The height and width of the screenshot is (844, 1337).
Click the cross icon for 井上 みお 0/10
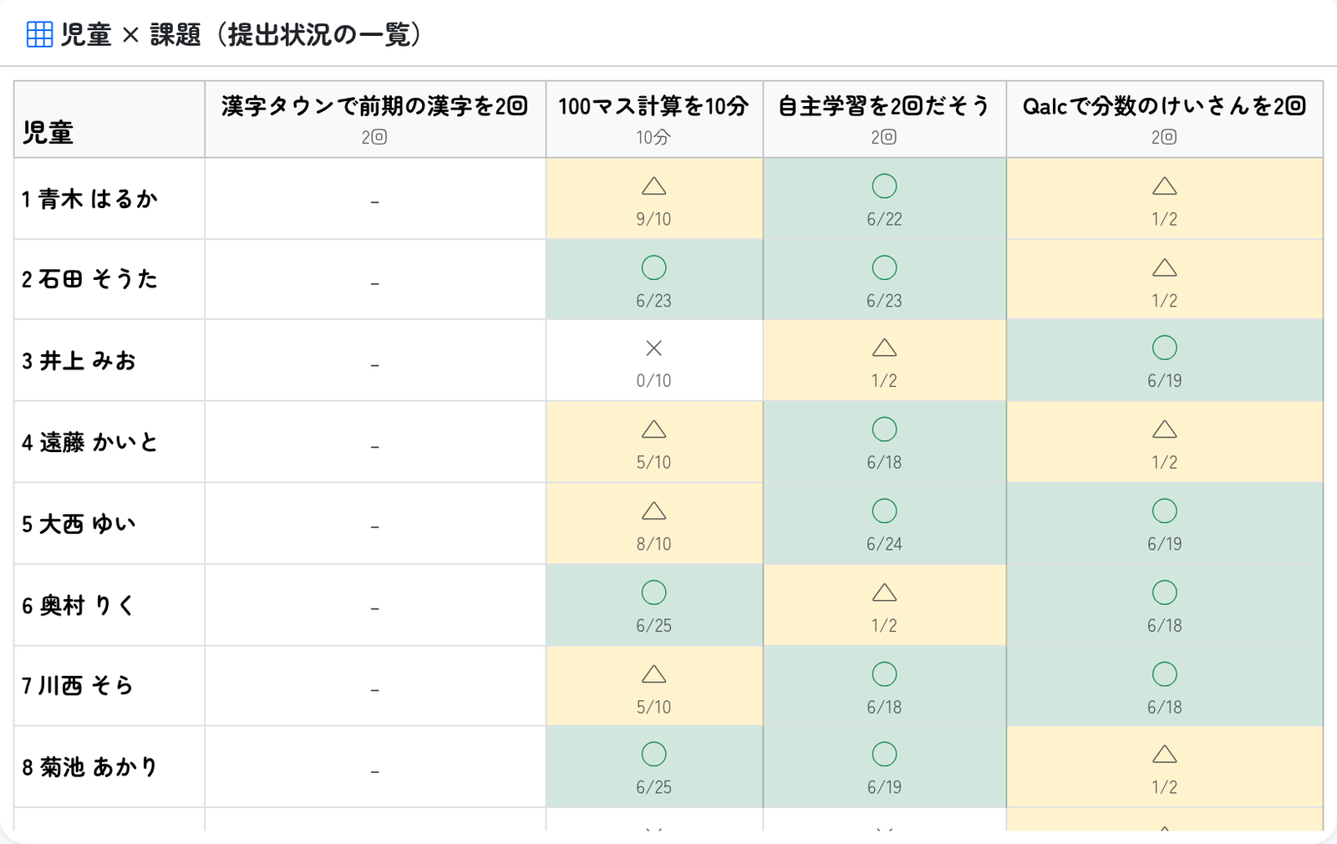[x=653, y=348]
